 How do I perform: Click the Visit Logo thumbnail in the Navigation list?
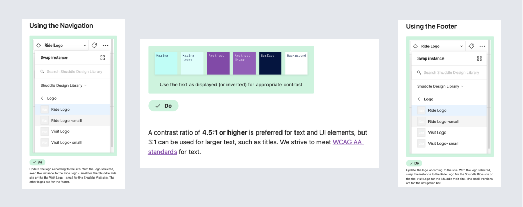pos(44,131)
